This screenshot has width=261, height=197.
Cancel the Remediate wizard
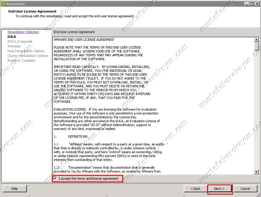[x=245, y=189]
